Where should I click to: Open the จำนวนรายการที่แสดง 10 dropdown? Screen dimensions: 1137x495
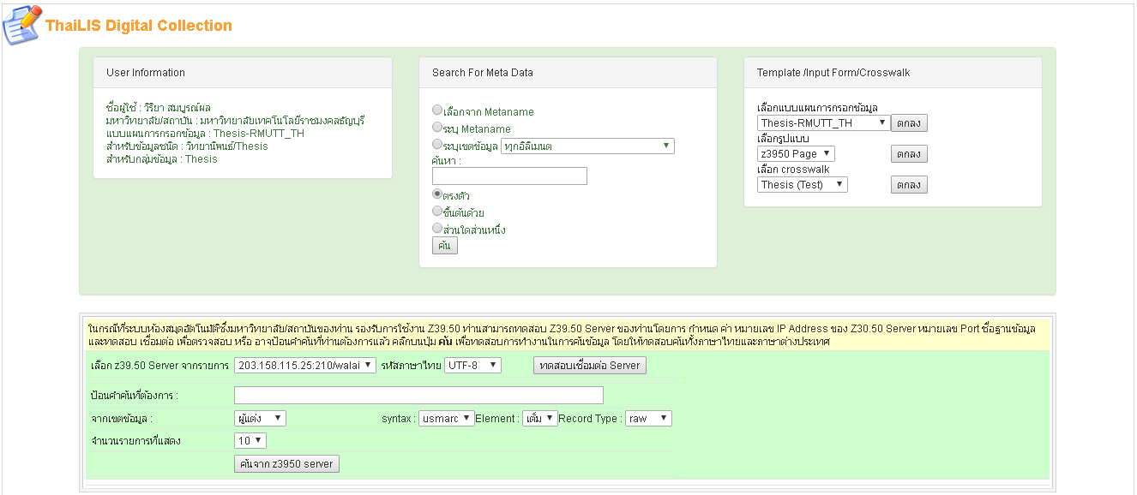click(250, 440)
